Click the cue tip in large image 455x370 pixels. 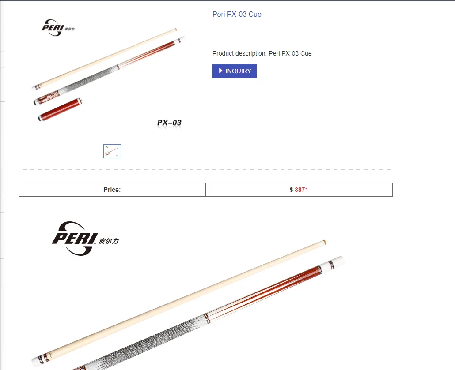324,242
